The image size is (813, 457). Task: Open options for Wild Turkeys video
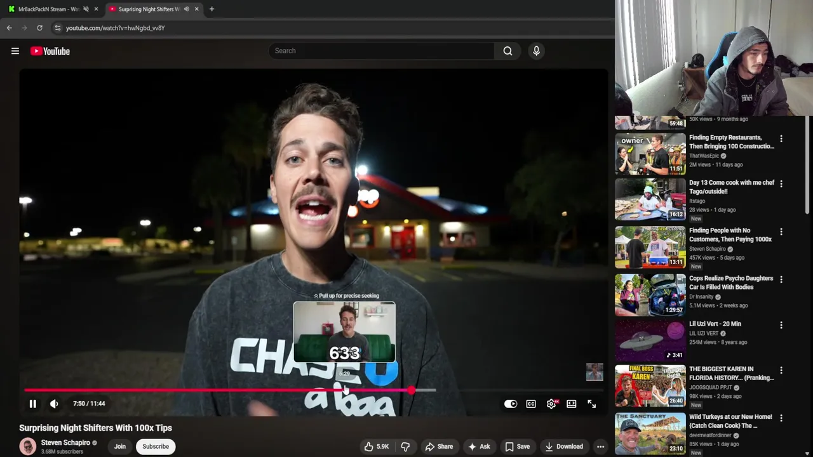pyautogui.click(x=781, y=418)
